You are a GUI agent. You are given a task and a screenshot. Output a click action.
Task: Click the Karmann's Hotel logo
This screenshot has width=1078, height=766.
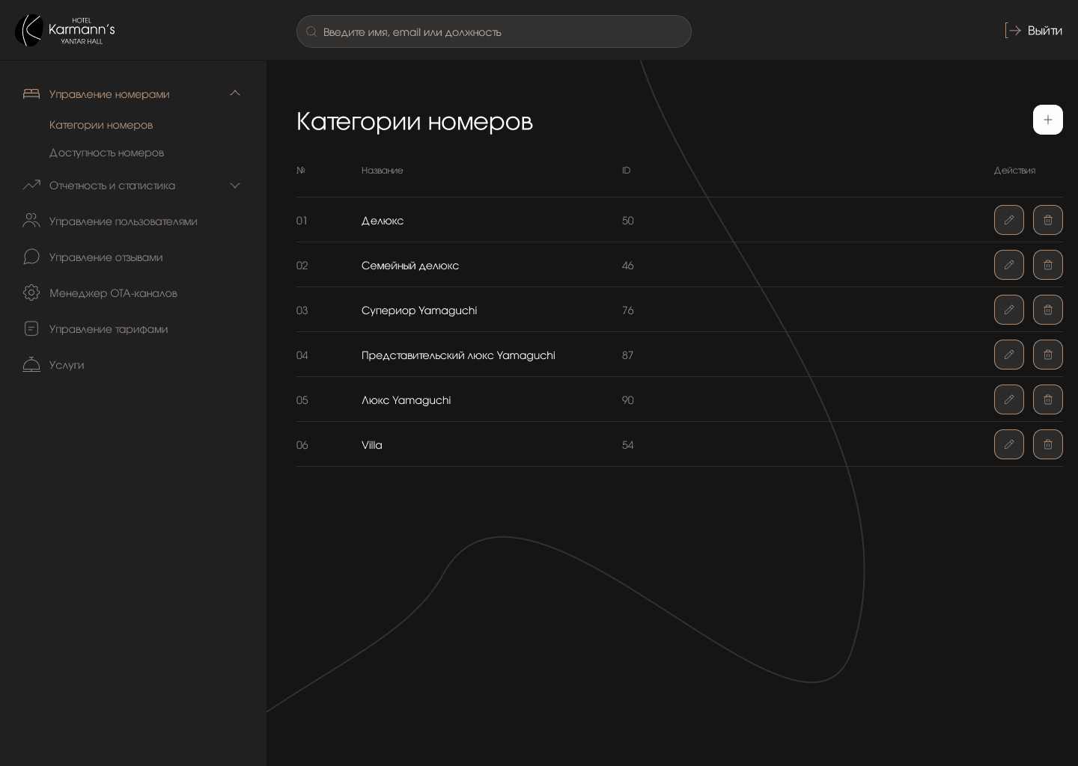click(x=65, y=31)
